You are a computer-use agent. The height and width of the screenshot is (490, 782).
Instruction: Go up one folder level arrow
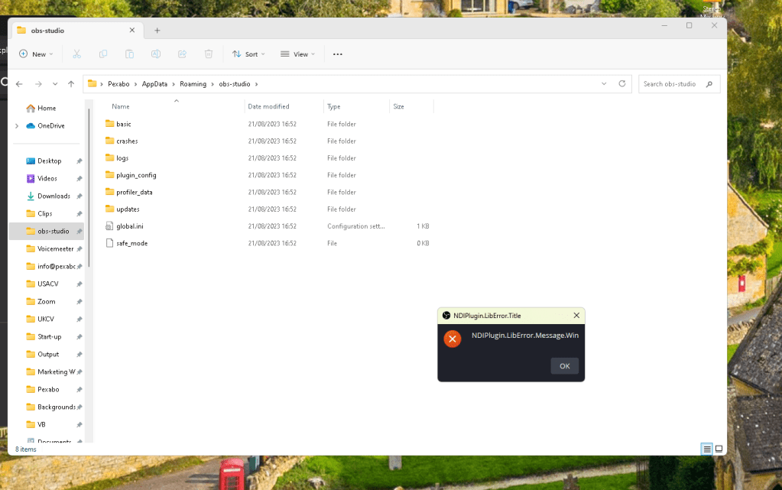coord(71,84)
